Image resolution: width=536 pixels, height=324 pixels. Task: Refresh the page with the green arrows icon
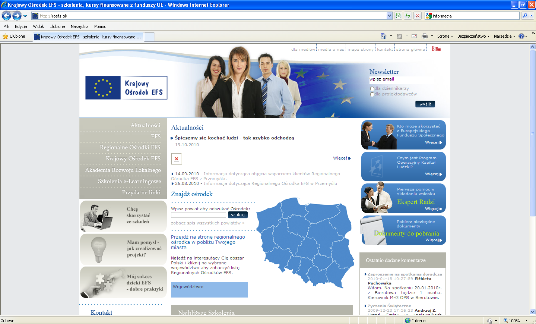(x=408, y=16)
